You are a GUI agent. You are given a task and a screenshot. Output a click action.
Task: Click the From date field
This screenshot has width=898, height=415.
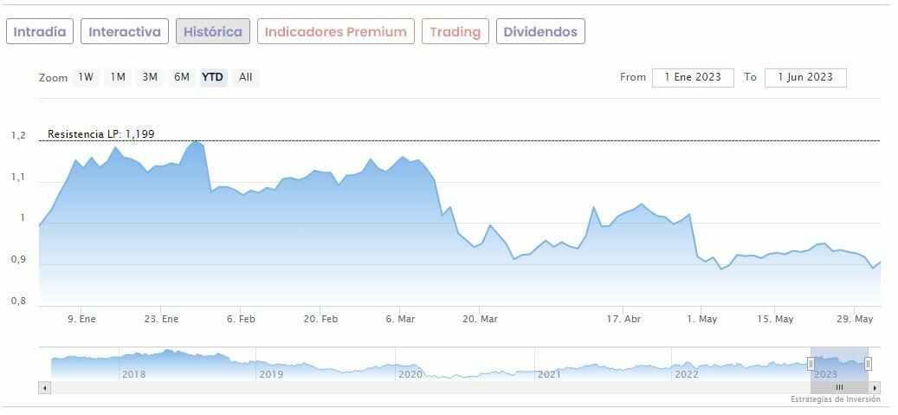point(693,77)
